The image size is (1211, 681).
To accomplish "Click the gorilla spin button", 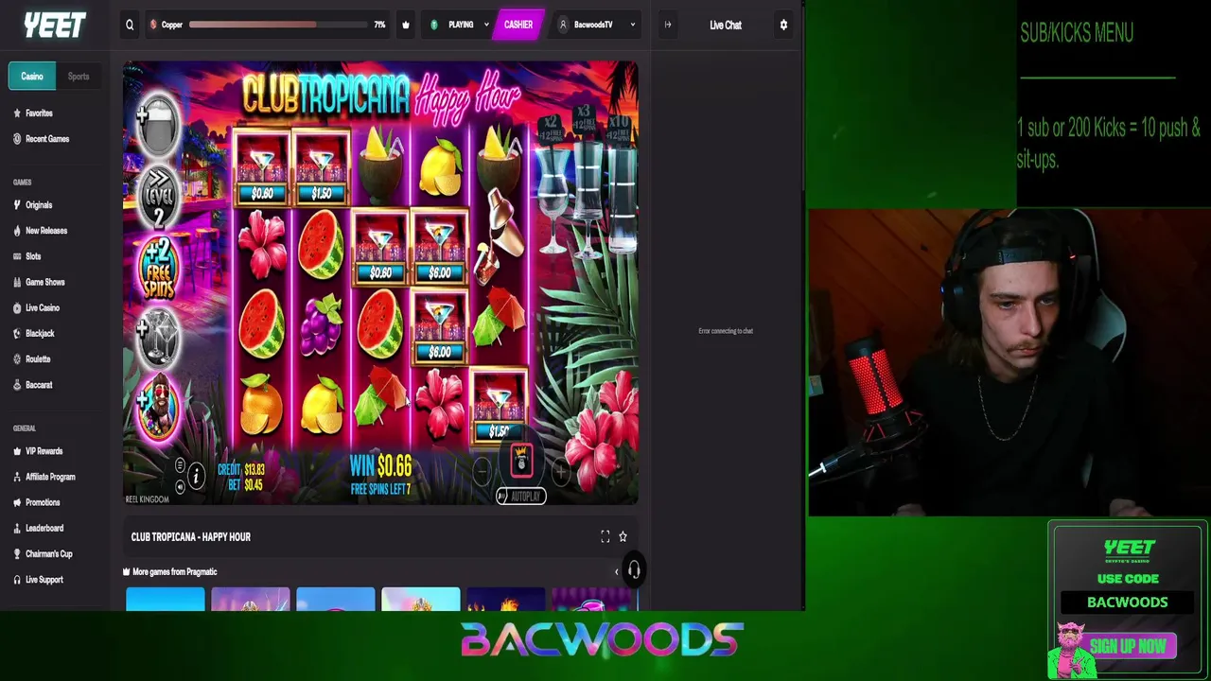I will (x=521, y=461).
